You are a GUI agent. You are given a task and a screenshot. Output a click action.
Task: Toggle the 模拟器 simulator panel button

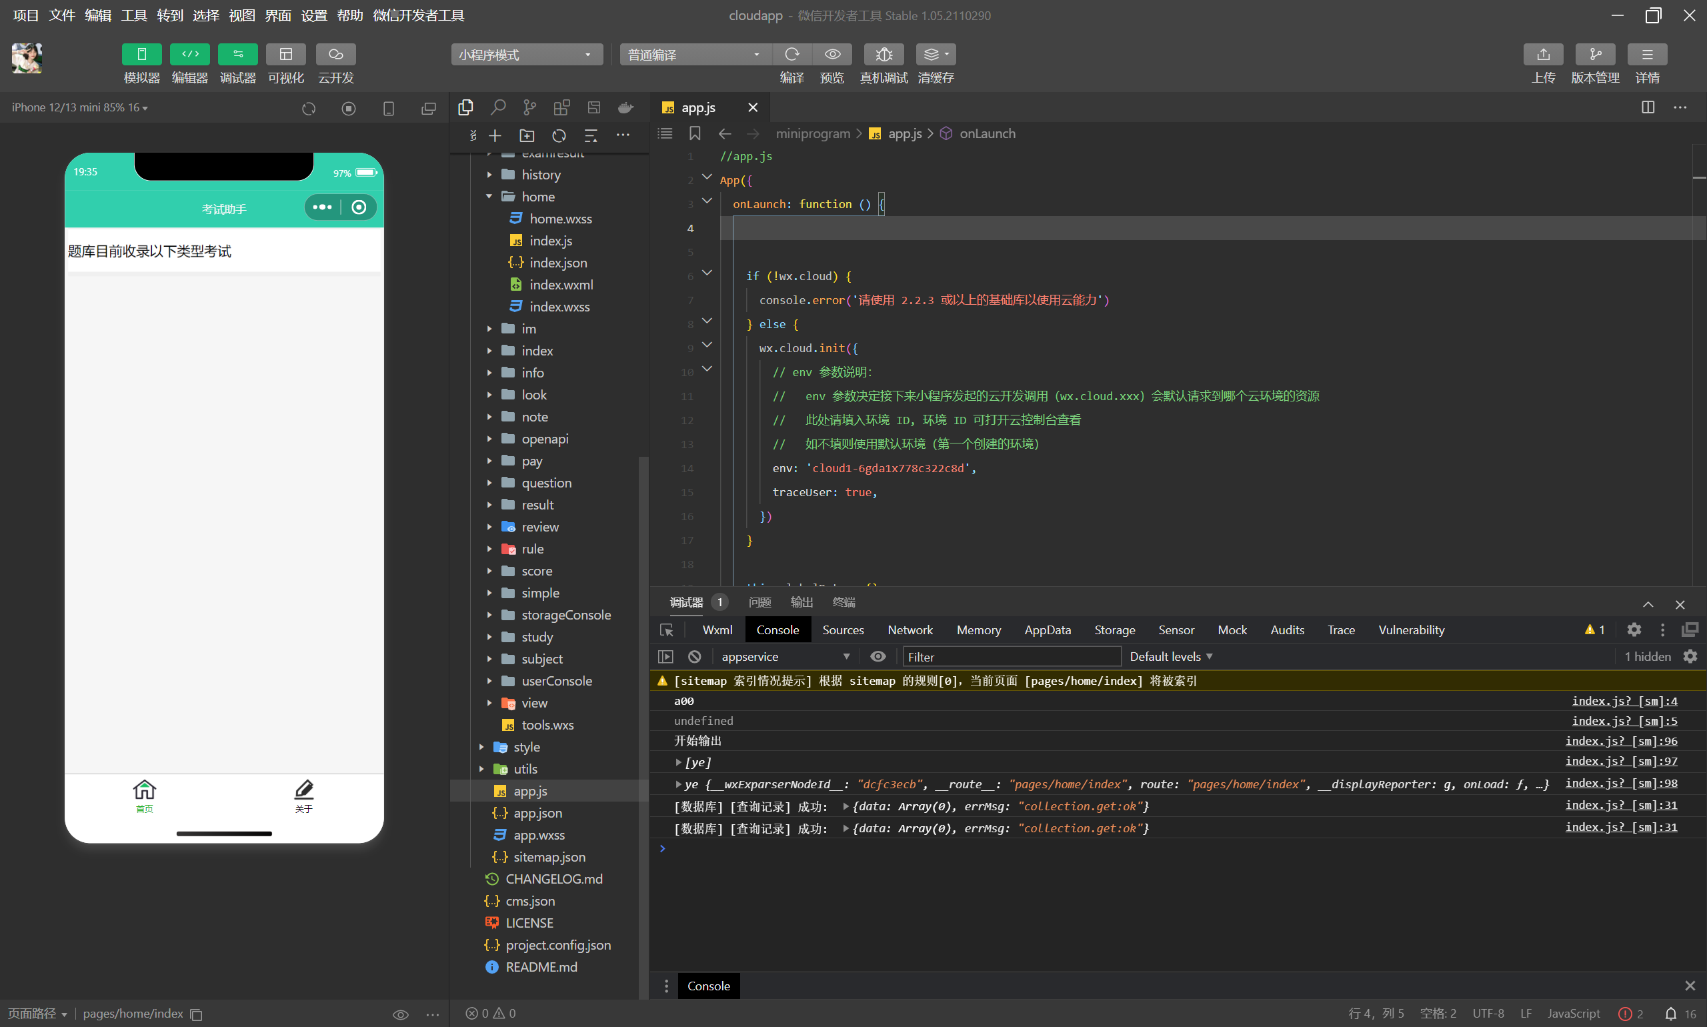click(x=141, y=55)
